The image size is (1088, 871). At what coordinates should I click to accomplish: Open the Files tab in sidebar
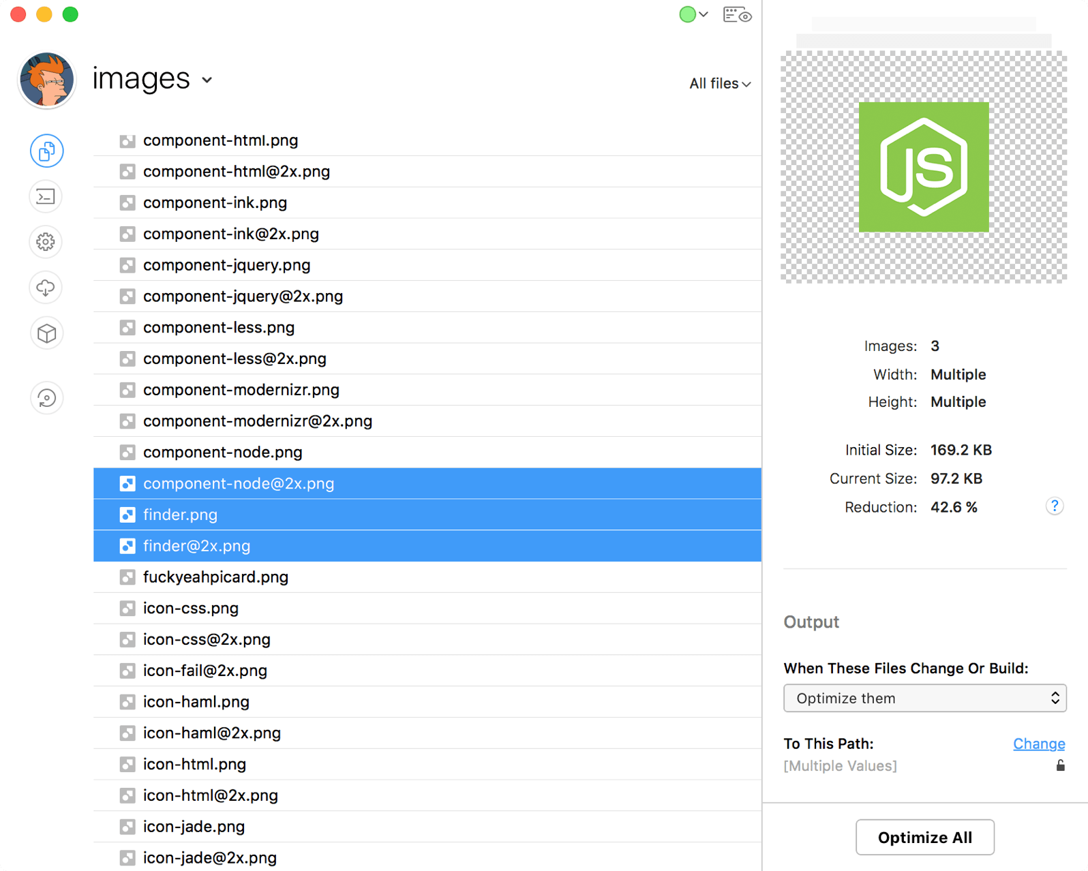(x=46, y=151)
